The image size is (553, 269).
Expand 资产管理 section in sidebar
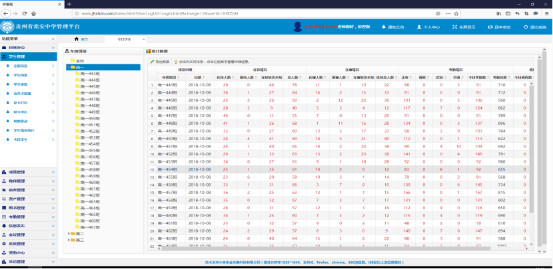click(28, 199)
